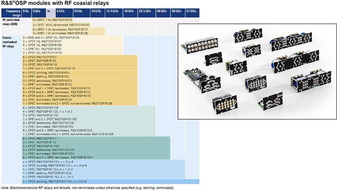Click the 'RF solid-state relays (SSR)' row label
Screen dimensions: 337x190
point(11,22)
